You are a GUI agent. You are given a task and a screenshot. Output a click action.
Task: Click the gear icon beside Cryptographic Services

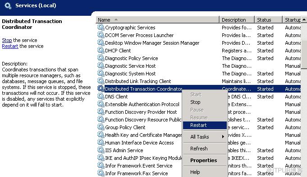[101, 27]
